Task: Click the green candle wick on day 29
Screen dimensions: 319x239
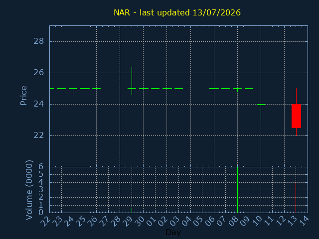Action: (132, 81)
